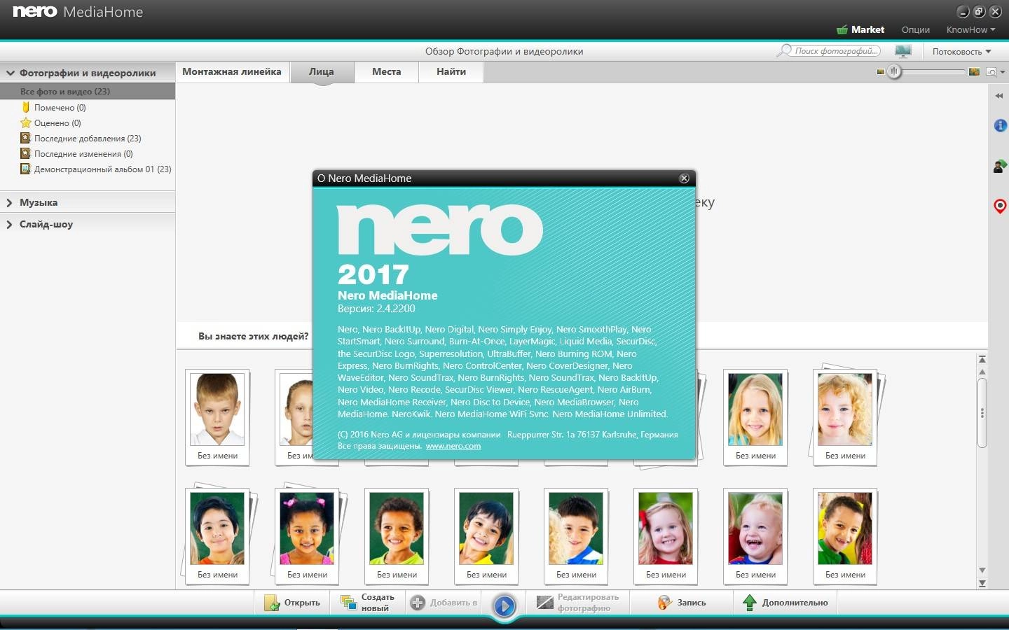Screen dimensions: 1009x630
Task: Adjust the thumbnail zoom slider knob
Action: coord(894,71)
